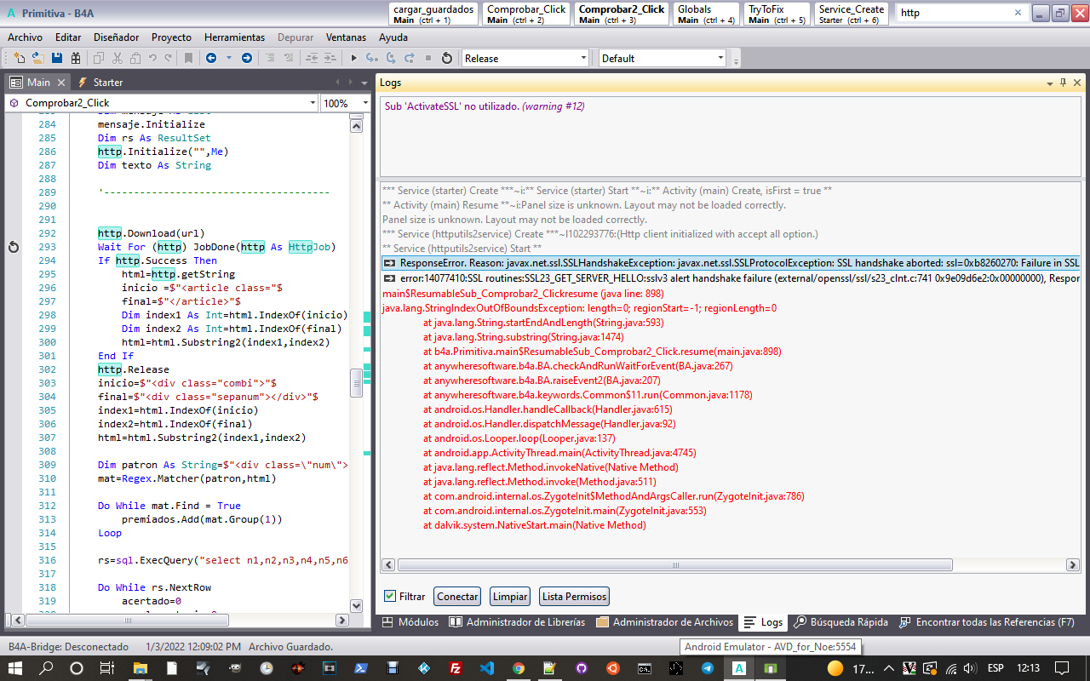This screenshot has width=1090, height=681.
Task: Click the New file toolbar icon
Action: [x=19, y=58]
